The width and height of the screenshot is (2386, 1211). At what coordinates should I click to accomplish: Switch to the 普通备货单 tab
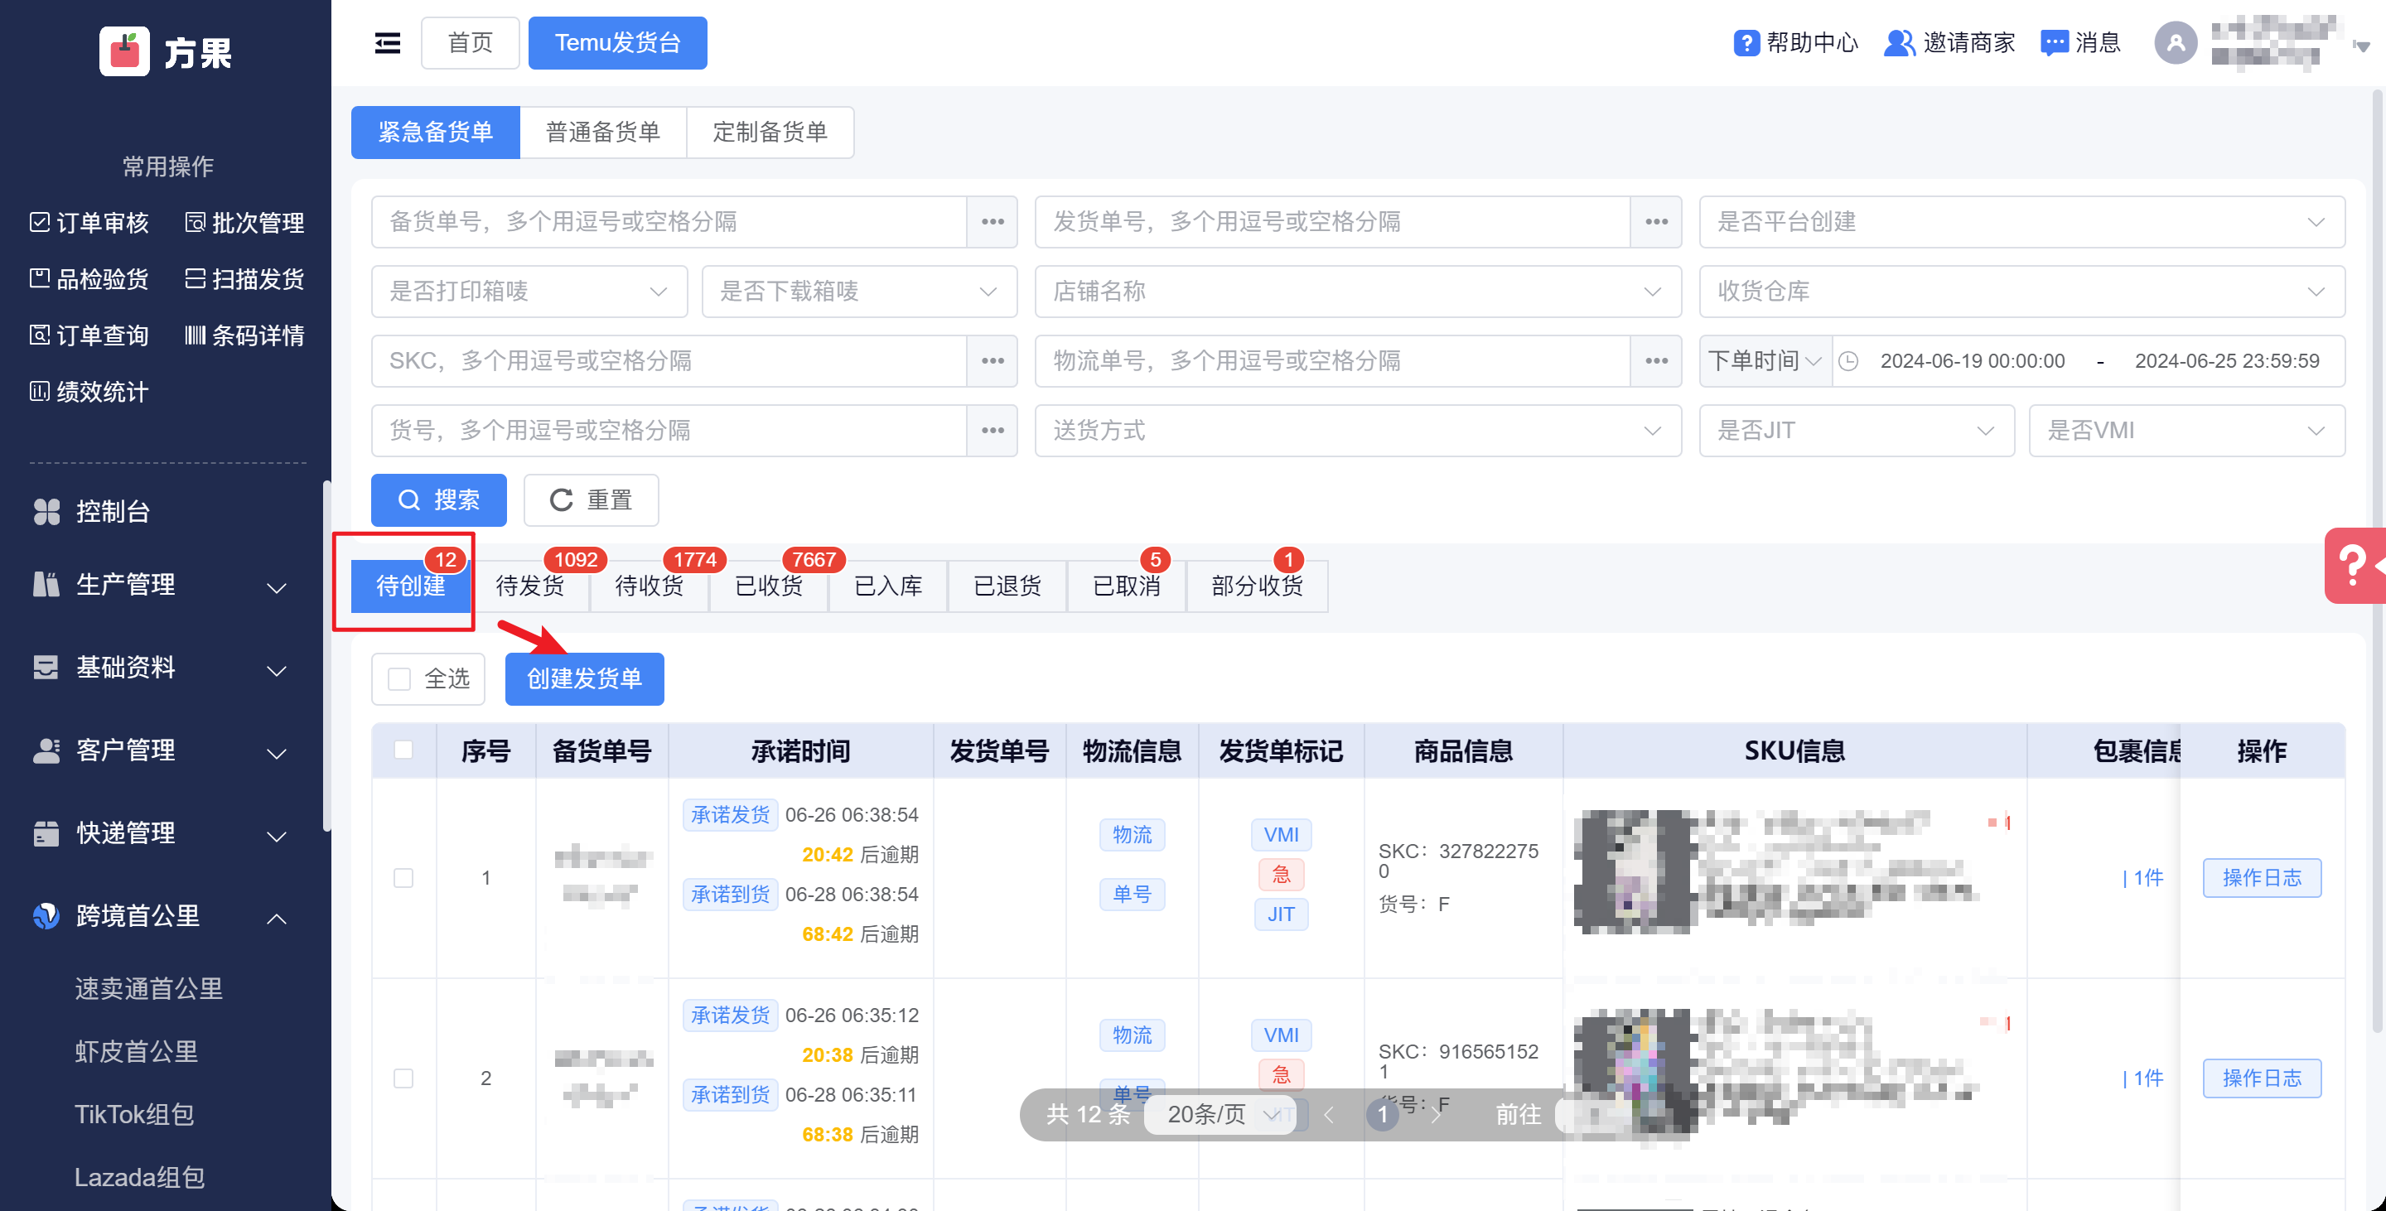point(602,132)
